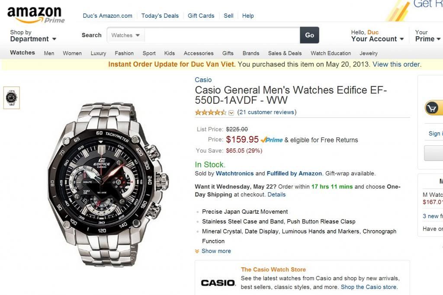Image resolution: width=443 pixels, height=295 pixels.
Task: Open the Watches search category dropdown
Action: [x=126, y=35]
